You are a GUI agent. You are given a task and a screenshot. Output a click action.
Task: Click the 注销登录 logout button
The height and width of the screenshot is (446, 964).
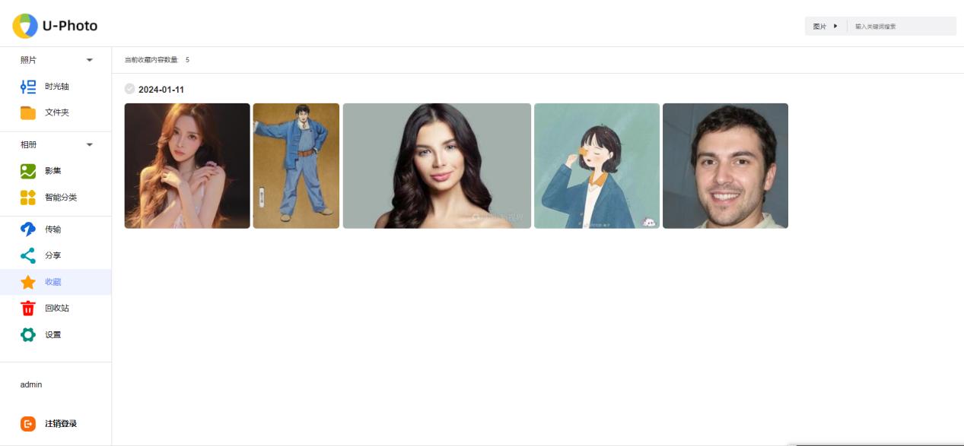49,424
